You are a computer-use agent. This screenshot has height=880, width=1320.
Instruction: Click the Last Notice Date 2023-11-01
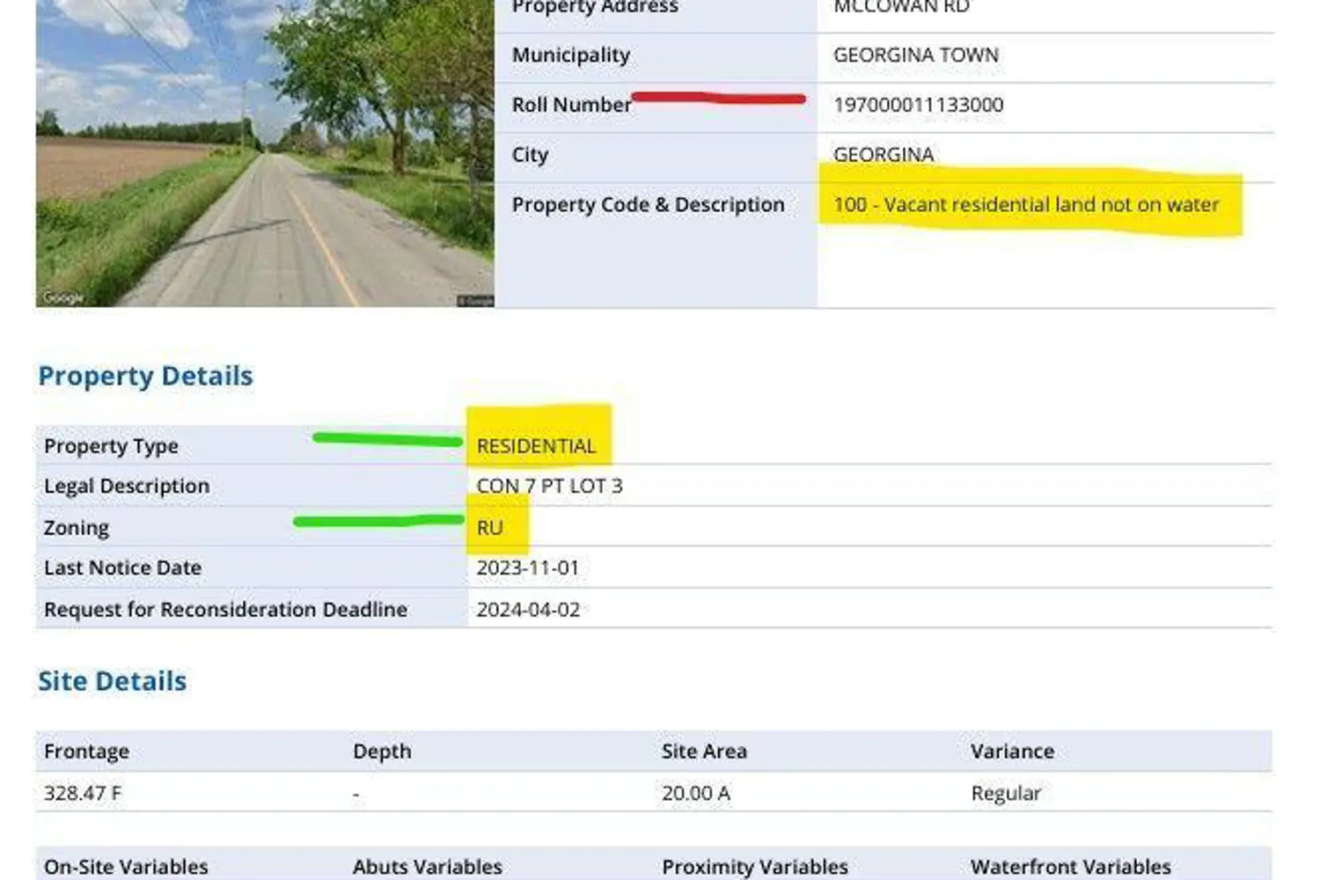click(527, 568)
